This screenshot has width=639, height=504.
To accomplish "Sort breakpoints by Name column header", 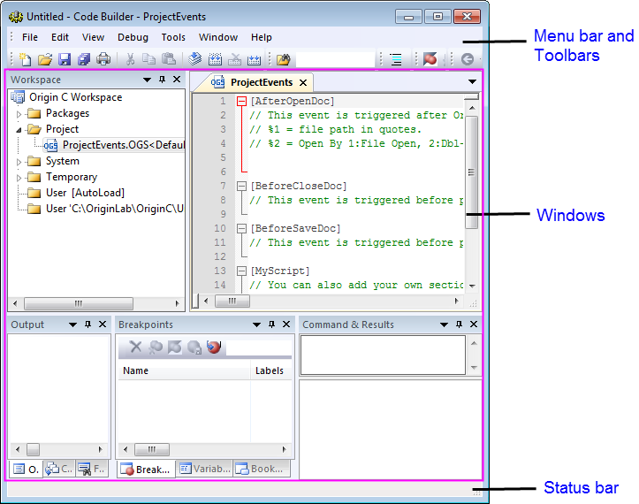I will (184, 370).
